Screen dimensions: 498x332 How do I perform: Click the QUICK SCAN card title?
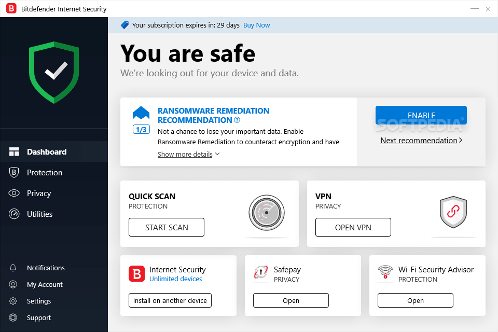[x=152, y=196]
